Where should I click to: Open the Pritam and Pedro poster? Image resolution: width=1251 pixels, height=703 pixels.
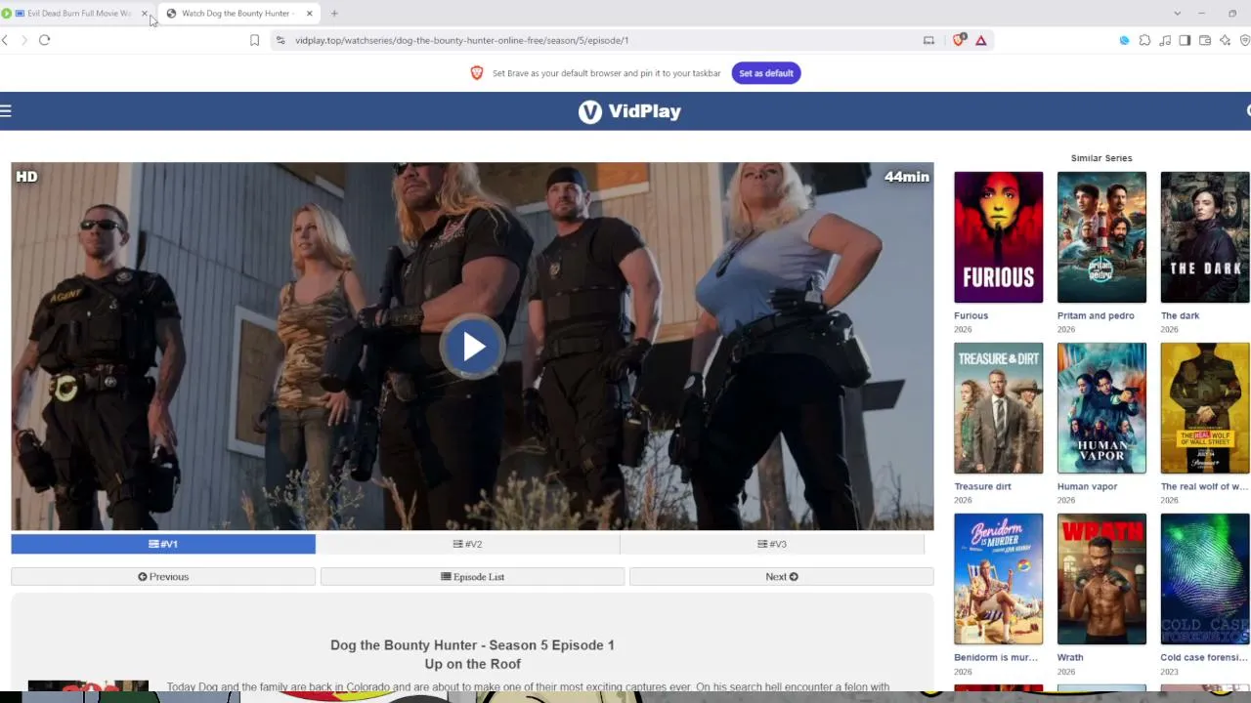(x=1101, y=237)
